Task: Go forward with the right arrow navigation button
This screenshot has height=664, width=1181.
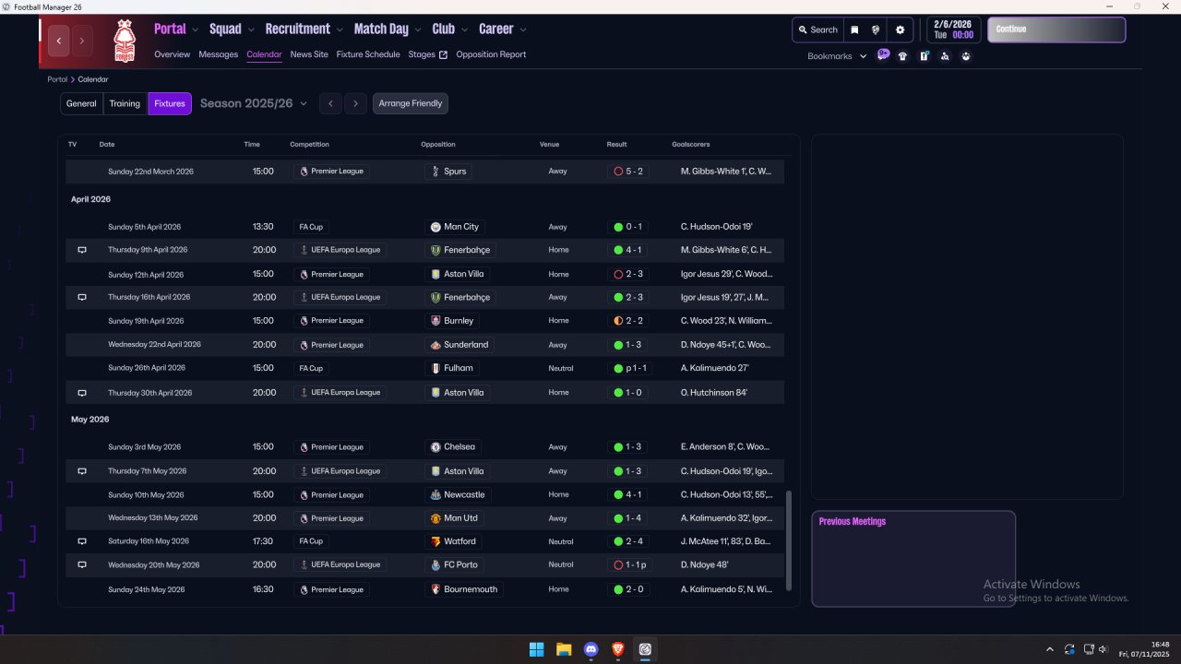Action: pos(81,41)
